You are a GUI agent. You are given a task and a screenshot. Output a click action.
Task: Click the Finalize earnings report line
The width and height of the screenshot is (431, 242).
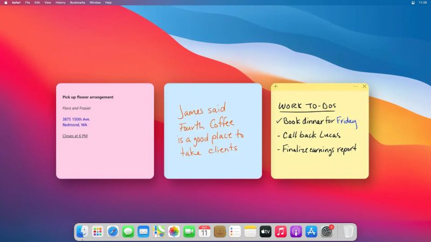point(317,150)
